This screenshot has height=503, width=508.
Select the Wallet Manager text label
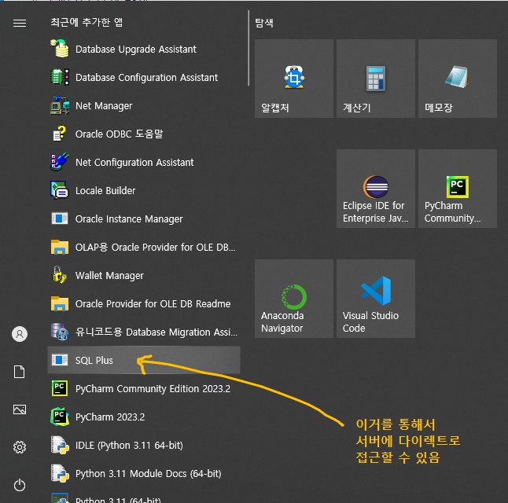pyautogui.click(x=109, y=275)
